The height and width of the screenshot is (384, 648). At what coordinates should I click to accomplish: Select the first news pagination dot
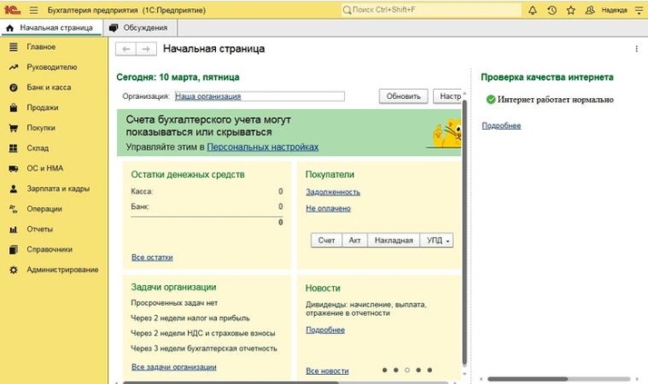point(384,370)
